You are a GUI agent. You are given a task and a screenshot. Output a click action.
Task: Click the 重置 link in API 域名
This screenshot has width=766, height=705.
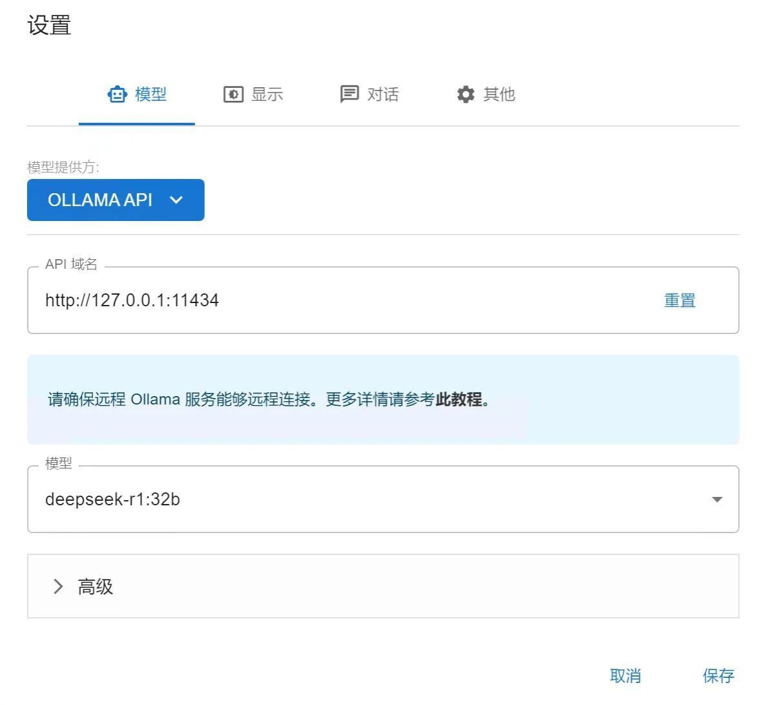[679, 300]
